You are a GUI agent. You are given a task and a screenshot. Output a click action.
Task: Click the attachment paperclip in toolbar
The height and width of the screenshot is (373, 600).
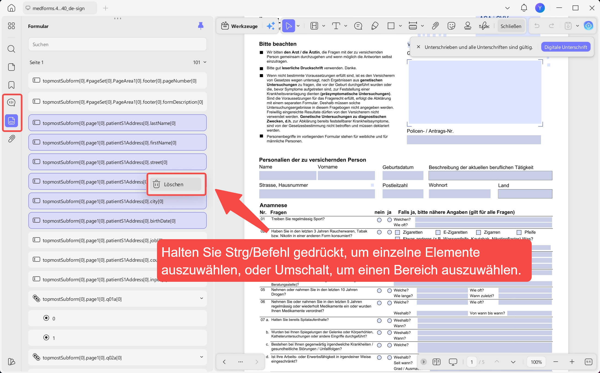pos(435,26)
